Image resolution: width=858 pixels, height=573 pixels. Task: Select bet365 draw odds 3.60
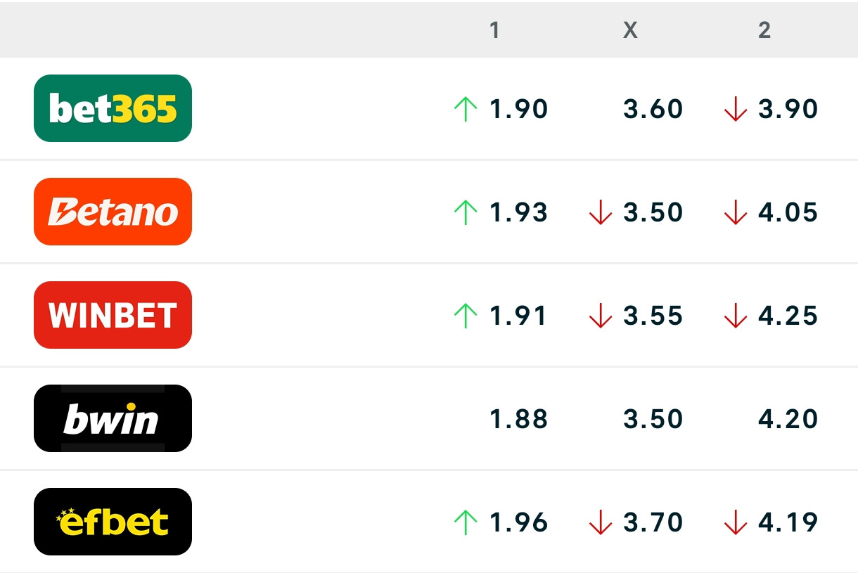(653, 109)
